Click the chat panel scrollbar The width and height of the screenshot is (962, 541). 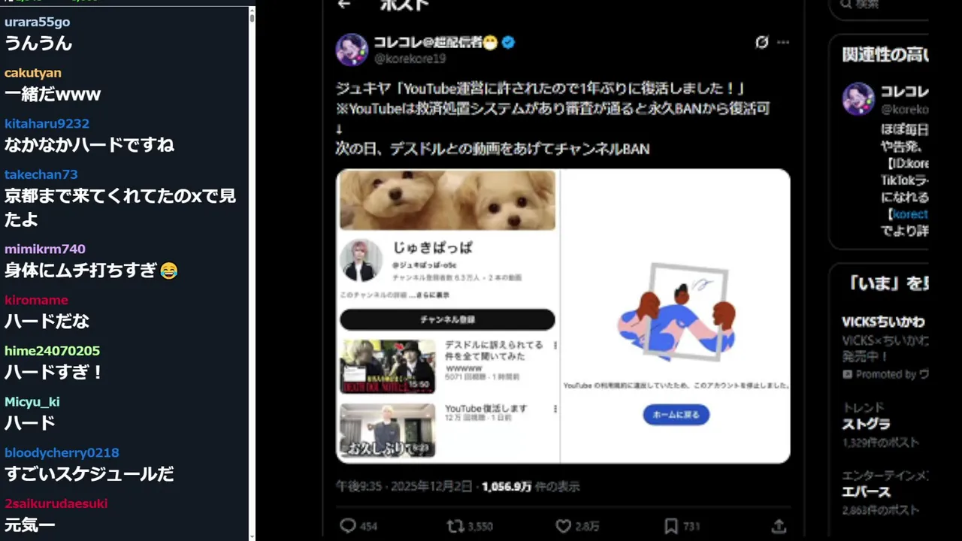tap(252, 270)
